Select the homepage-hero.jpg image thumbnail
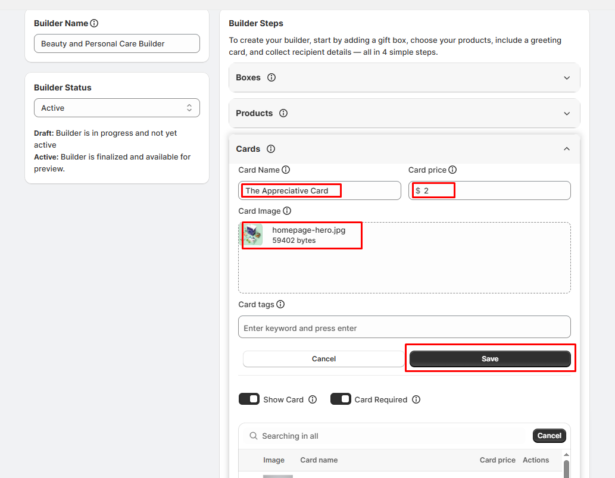Image resolution: width=615 pixels, height=478 pixels. coord(254,235)
